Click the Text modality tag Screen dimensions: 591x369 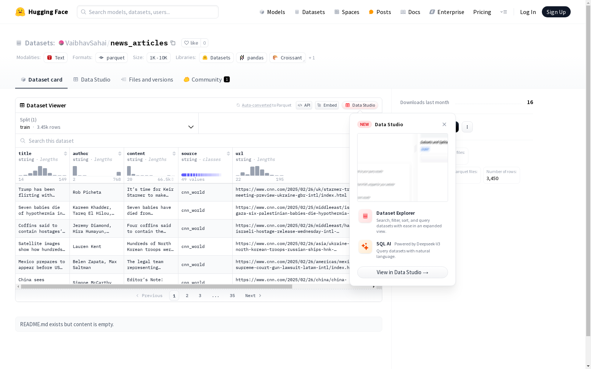click(55, 58)
